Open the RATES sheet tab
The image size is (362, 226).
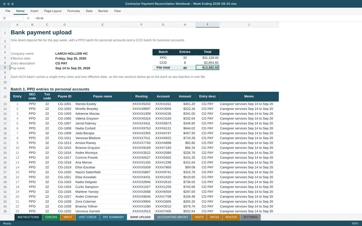pyautogui.click(x=214, y=217)
